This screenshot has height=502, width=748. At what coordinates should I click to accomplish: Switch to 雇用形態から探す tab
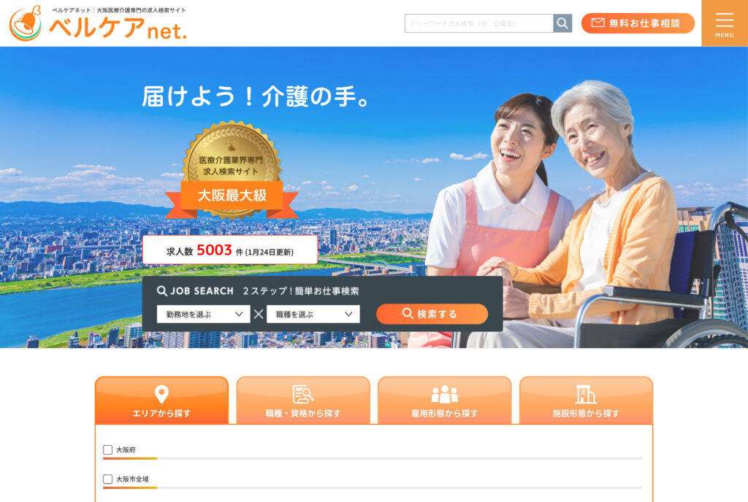(x=445, y=400)
